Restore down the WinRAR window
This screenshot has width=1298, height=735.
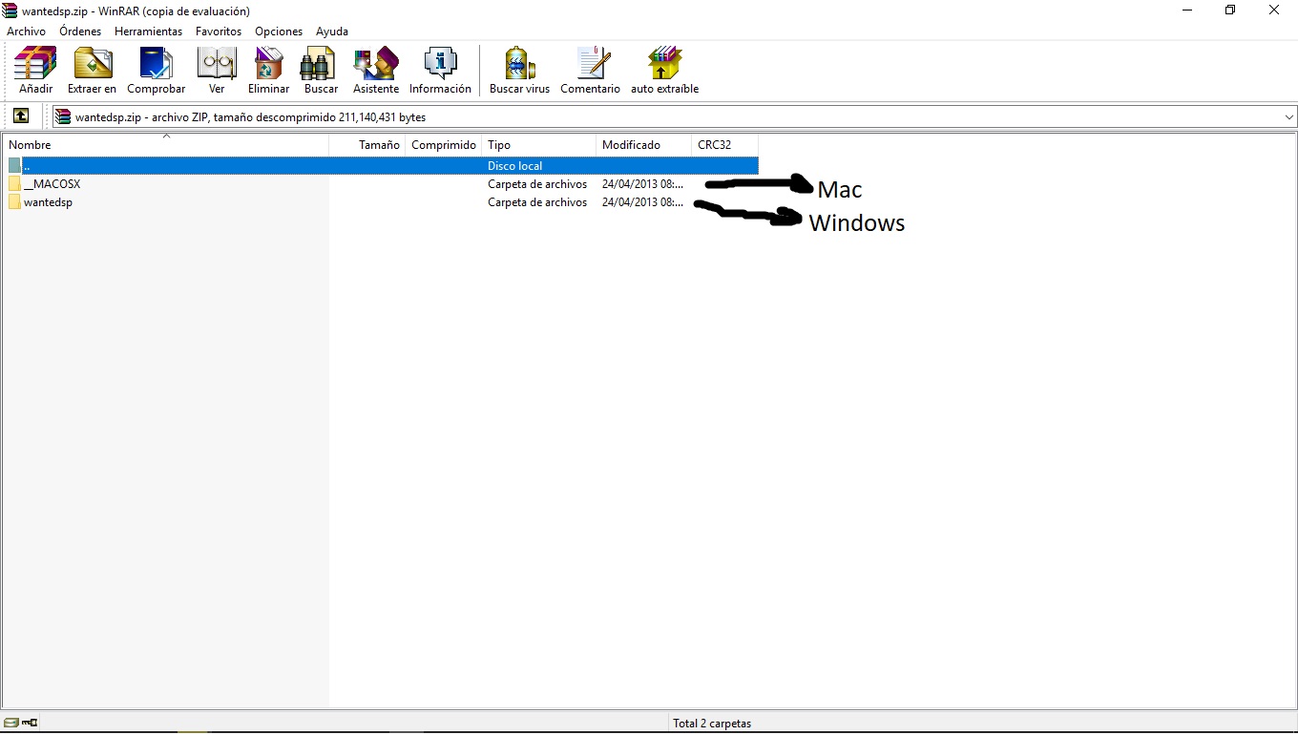pos(1230,10)
